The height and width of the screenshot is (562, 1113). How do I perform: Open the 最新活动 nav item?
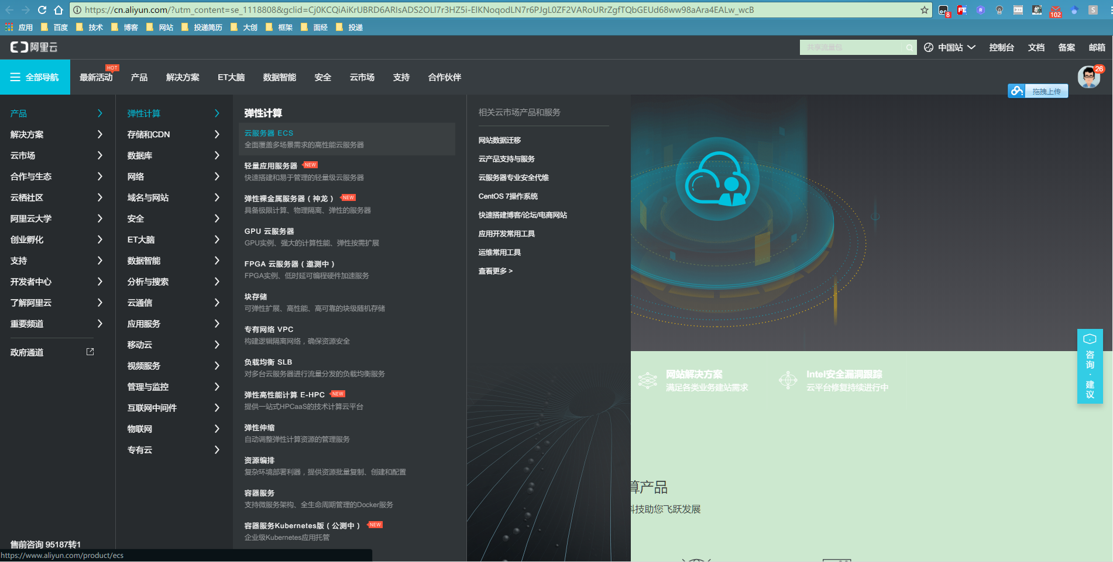(x=96, y=77)
